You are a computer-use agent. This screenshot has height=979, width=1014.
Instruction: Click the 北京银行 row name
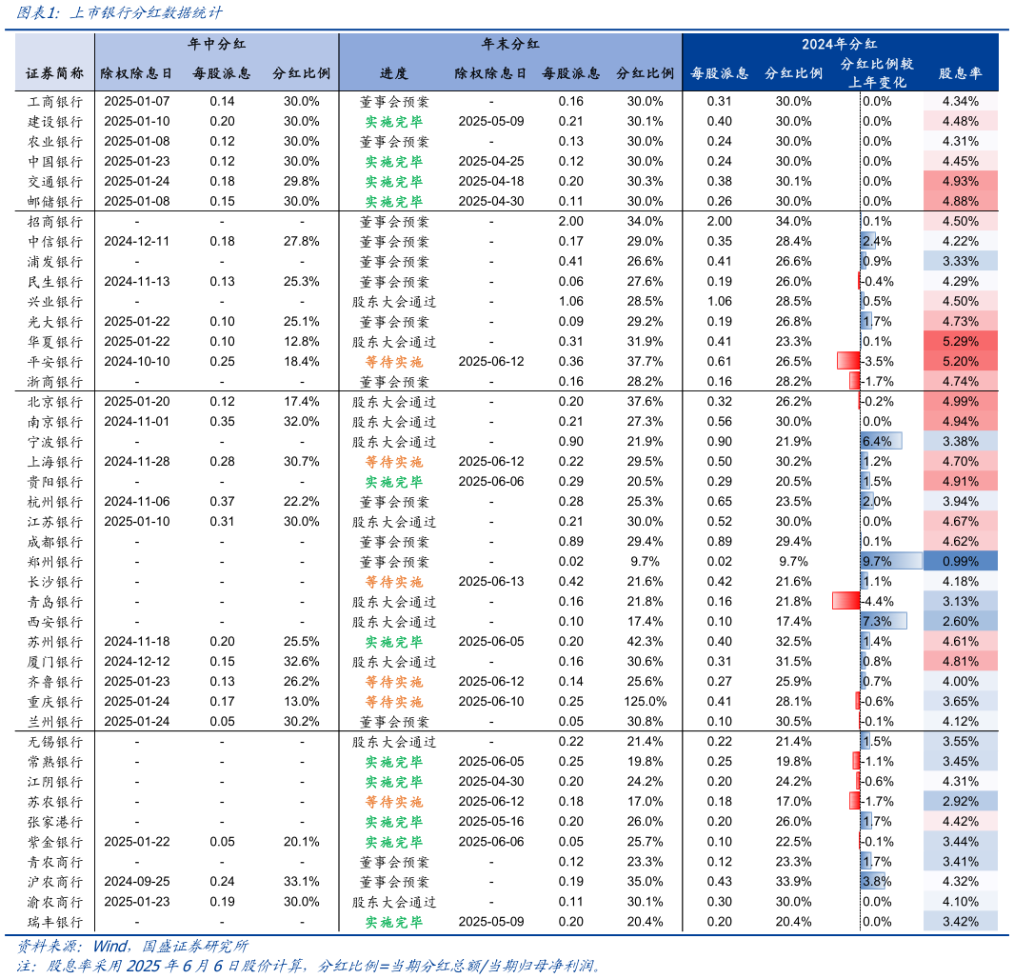pyautogui.click(x=55, y=402)
